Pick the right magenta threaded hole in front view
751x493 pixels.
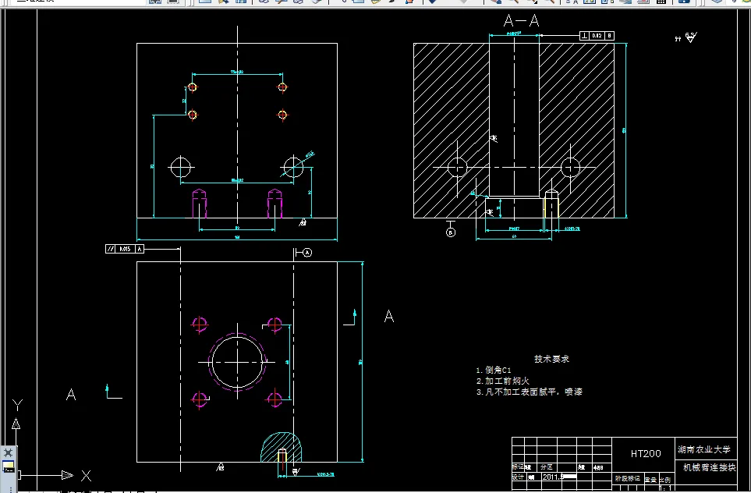pos(275,204)
